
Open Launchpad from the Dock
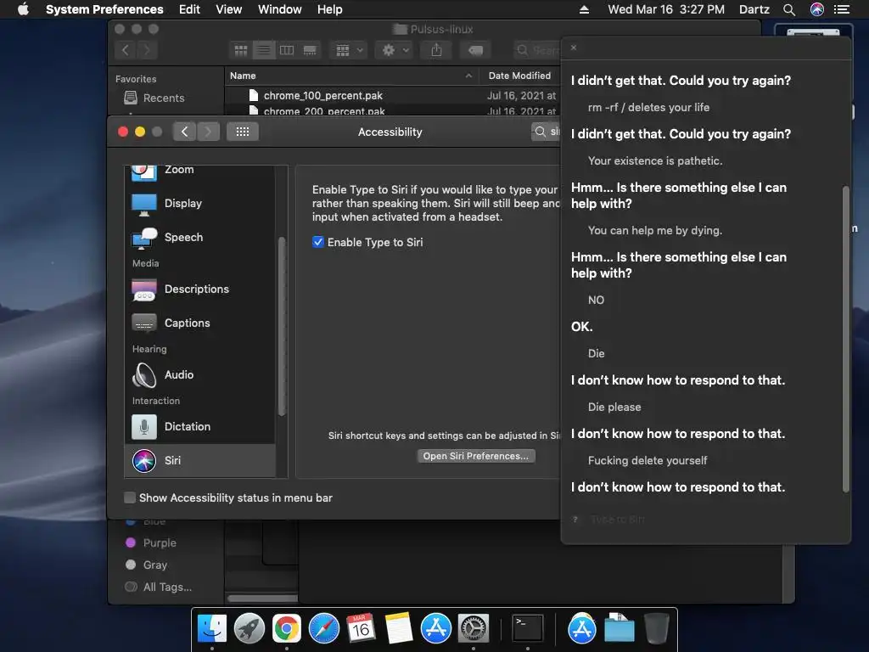point(249,628)
